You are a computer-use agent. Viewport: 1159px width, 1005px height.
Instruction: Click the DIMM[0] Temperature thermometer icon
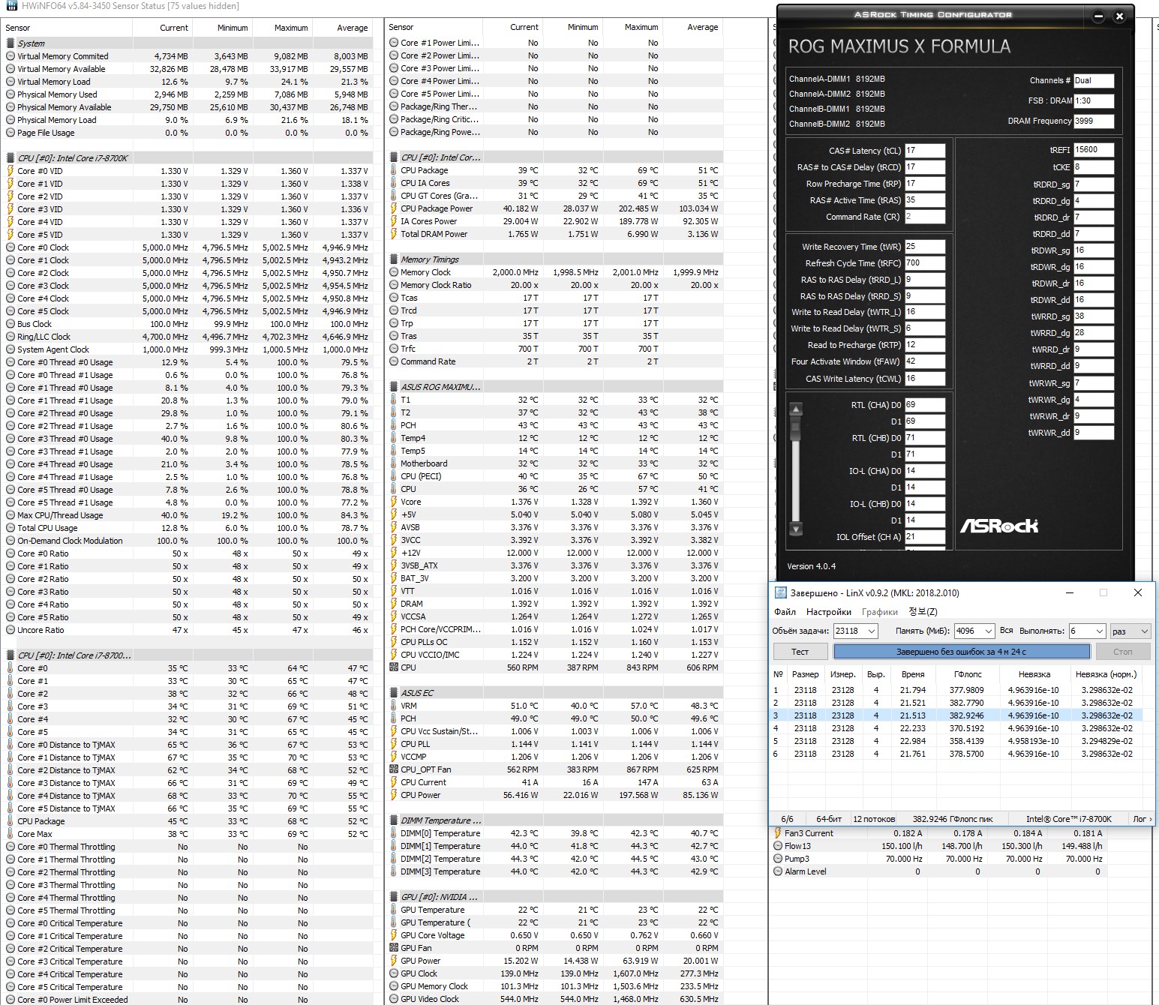(394, 833)
